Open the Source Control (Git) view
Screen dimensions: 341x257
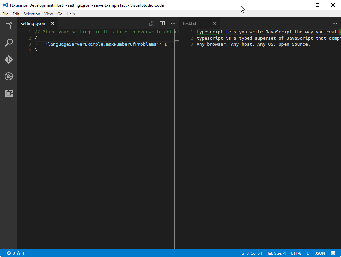pyautogui.click(x=9, y=60)
